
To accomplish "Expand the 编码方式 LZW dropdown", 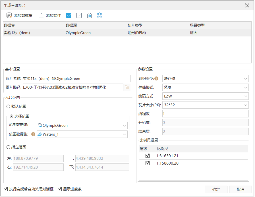I will pos(205,96).
